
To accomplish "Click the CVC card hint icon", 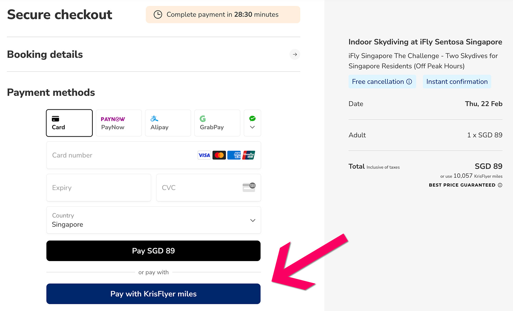I will pos(249,187).
